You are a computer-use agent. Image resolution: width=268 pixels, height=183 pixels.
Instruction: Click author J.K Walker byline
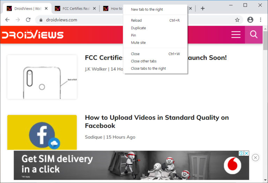pyautogui.click(x=96, y=69)
